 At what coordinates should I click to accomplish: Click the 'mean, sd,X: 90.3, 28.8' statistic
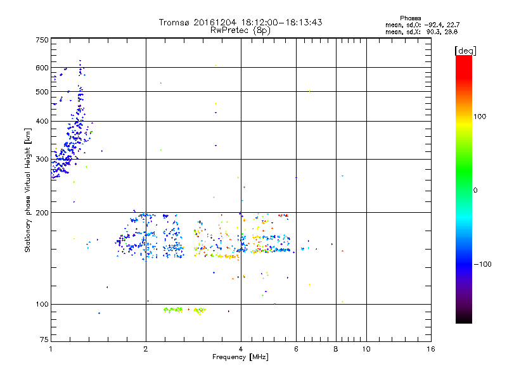(x=421, y=32)
